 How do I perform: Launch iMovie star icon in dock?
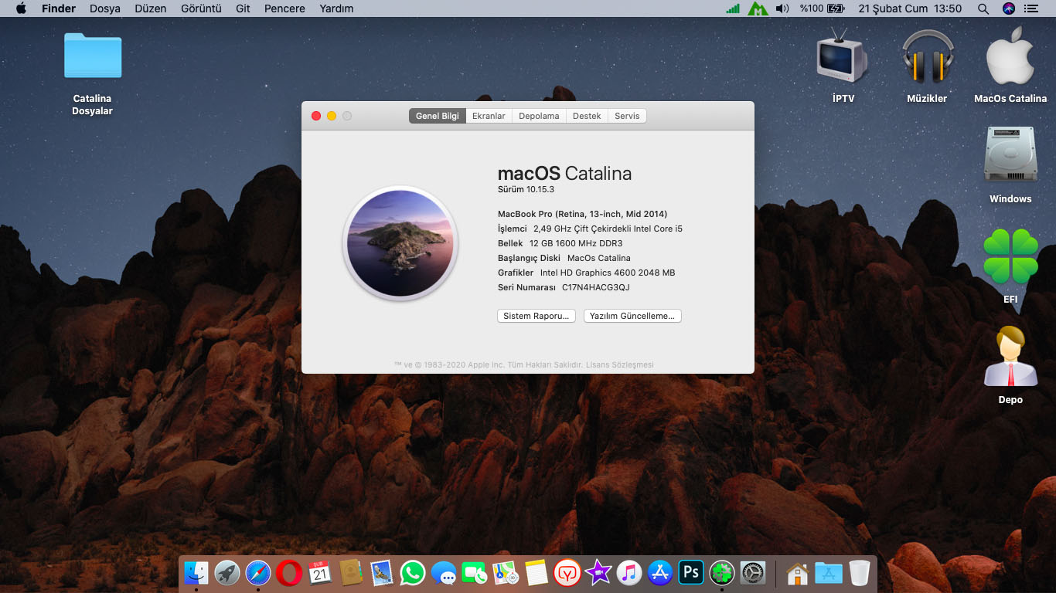click(x=598, y=573)
